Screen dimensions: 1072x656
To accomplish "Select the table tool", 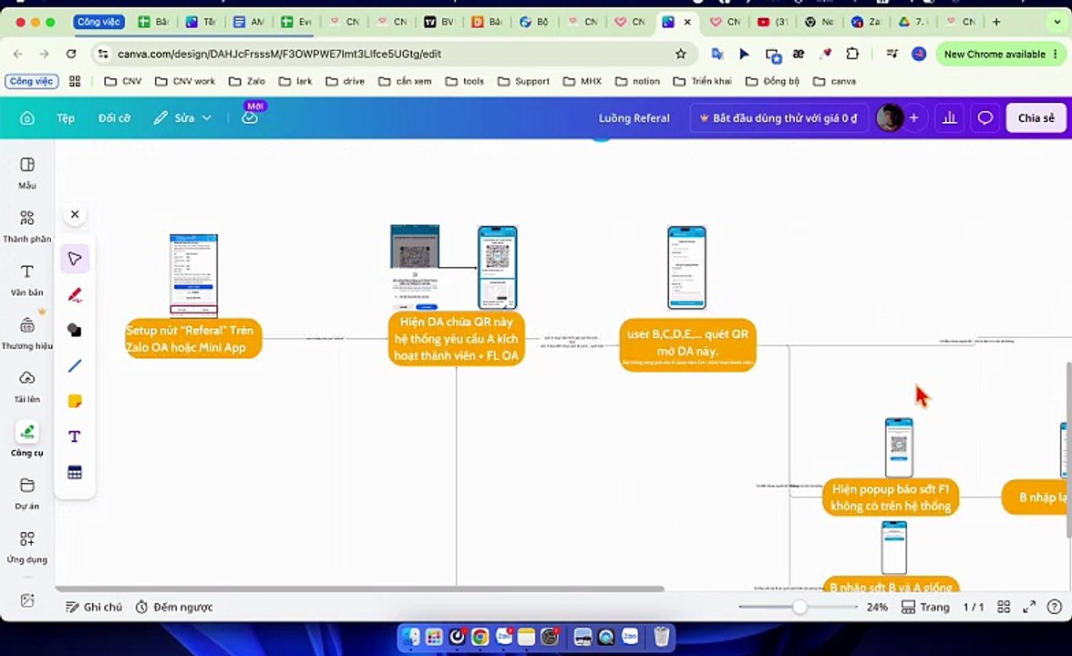I will pyautogui.click(x=75, y=472).
